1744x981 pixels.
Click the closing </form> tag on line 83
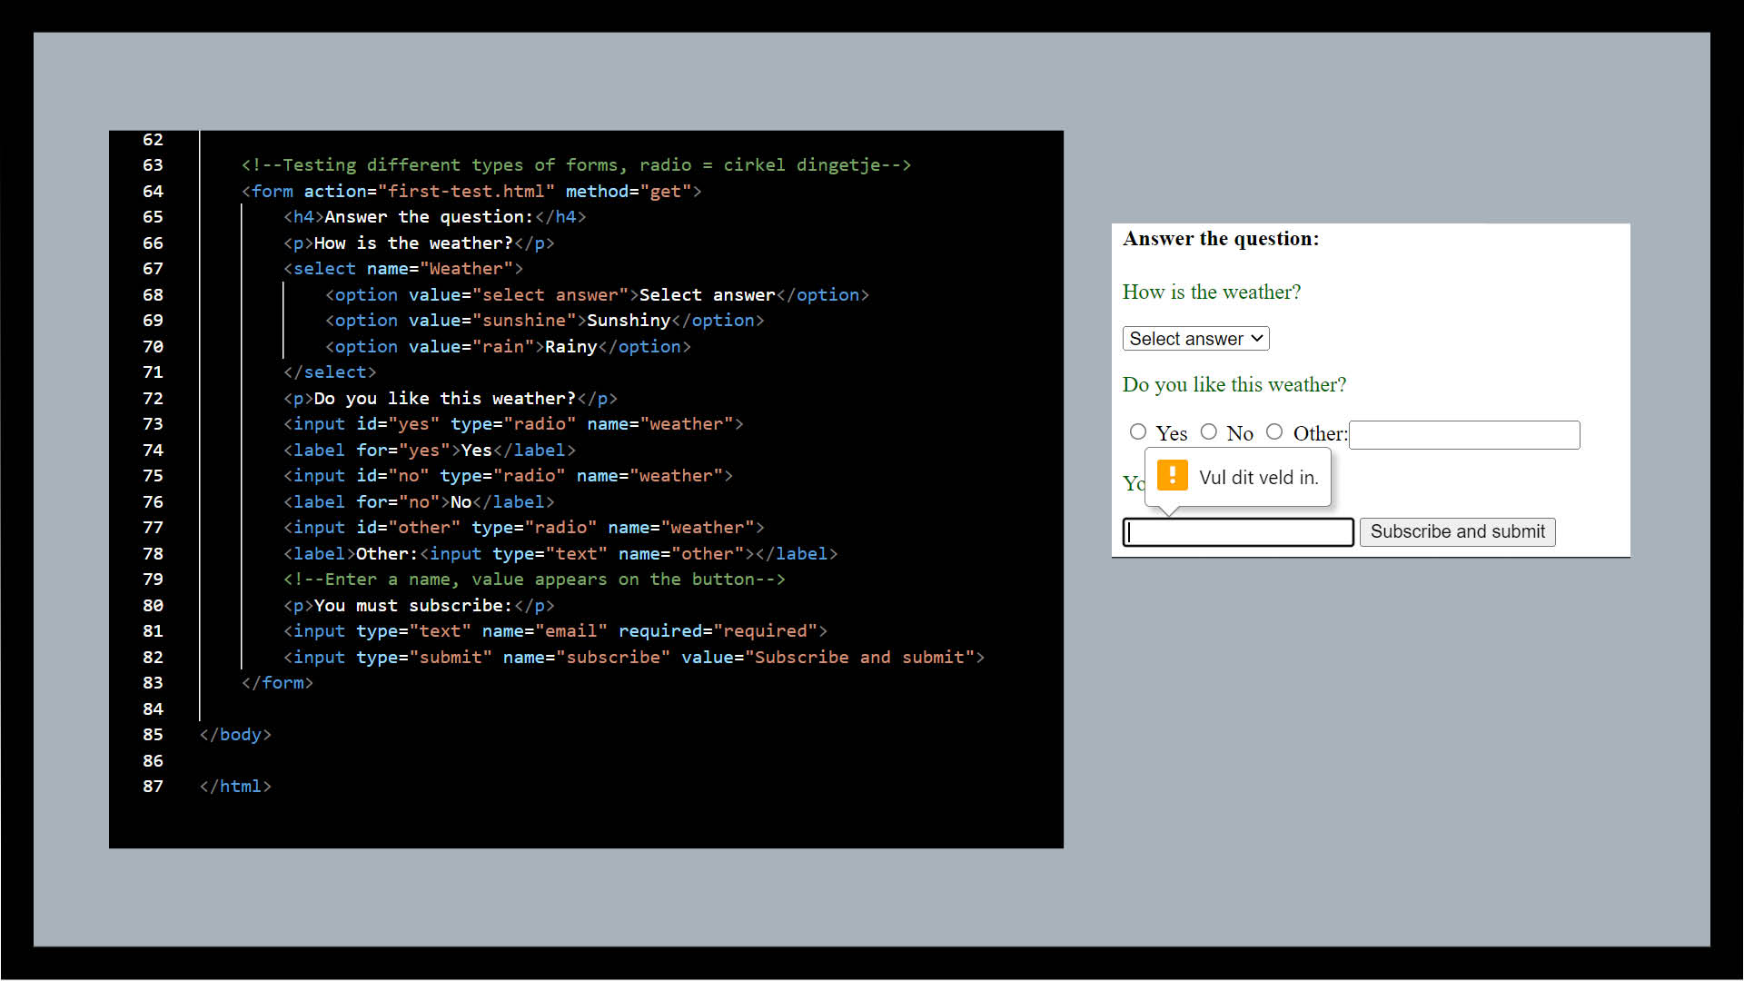tap(277, 682)
